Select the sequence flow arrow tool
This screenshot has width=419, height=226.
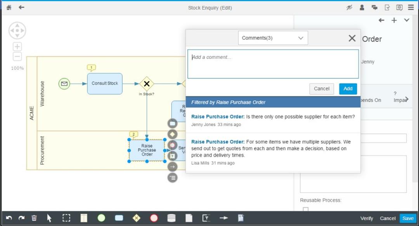(x=223, y=218)
